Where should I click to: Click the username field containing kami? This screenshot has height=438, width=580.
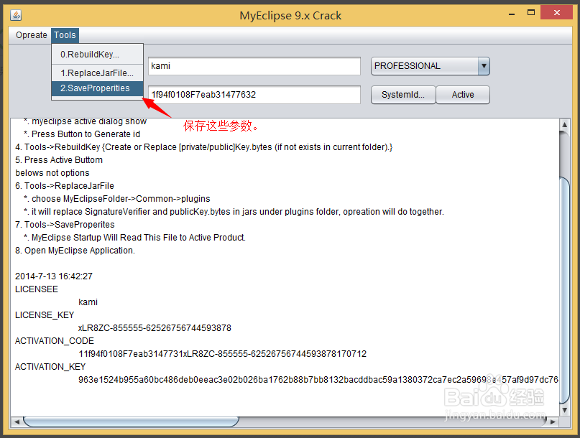pos(254,66)
